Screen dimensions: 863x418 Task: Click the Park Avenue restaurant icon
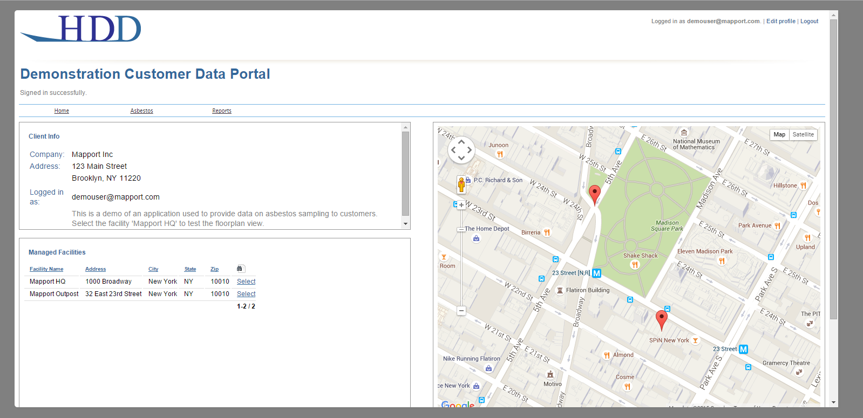[777, 226]
